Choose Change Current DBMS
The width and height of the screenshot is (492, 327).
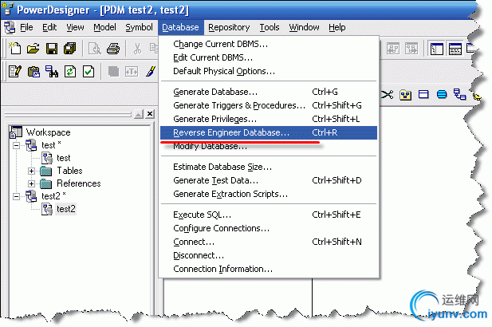269,44
